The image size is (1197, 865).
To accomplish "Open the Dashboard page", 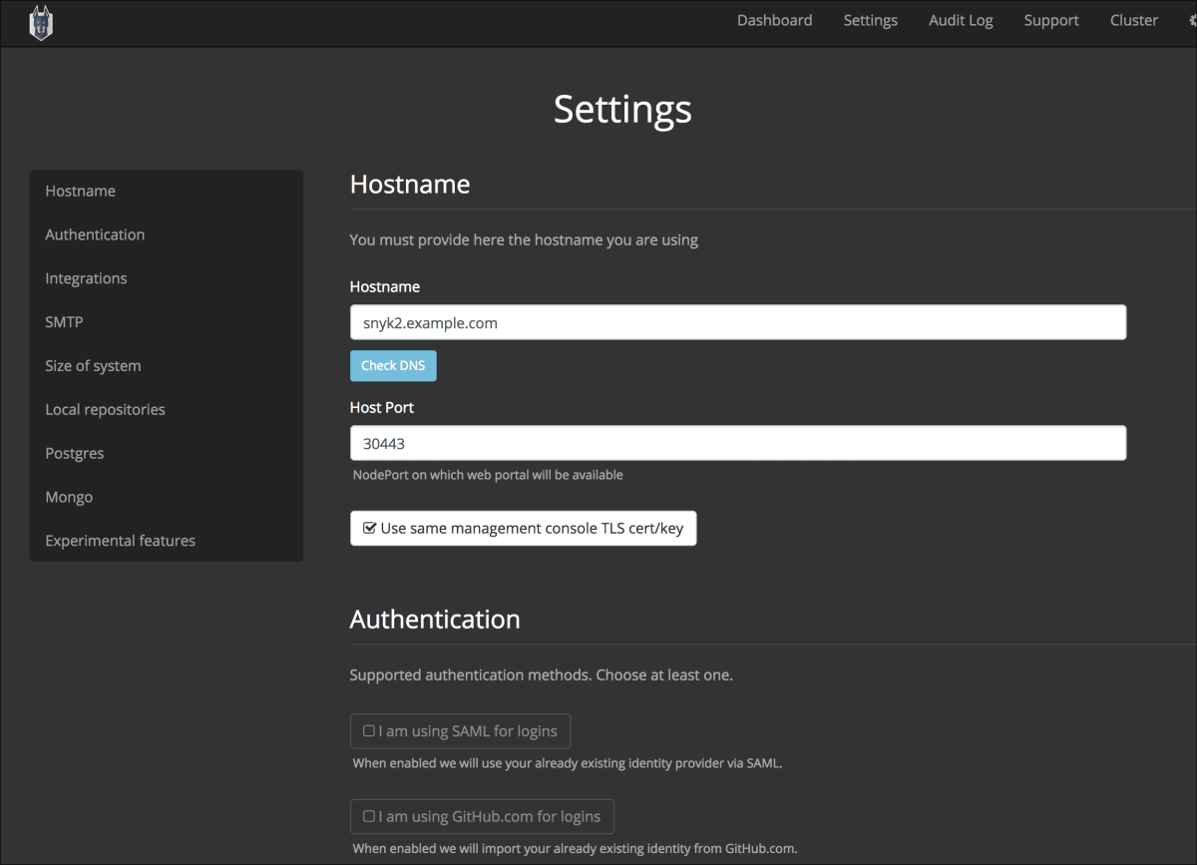I will coord(774,20).
